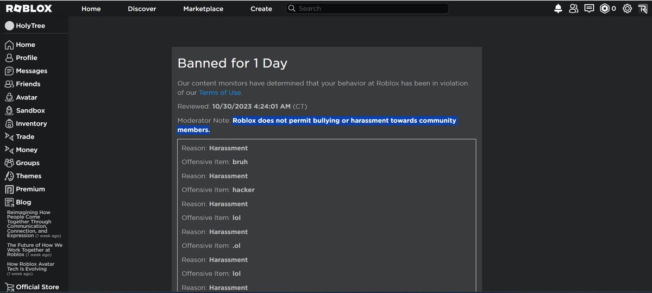This screenshot has height=293, width=652.
Task: Open the Home tab in top navigation
Action: 91,9
